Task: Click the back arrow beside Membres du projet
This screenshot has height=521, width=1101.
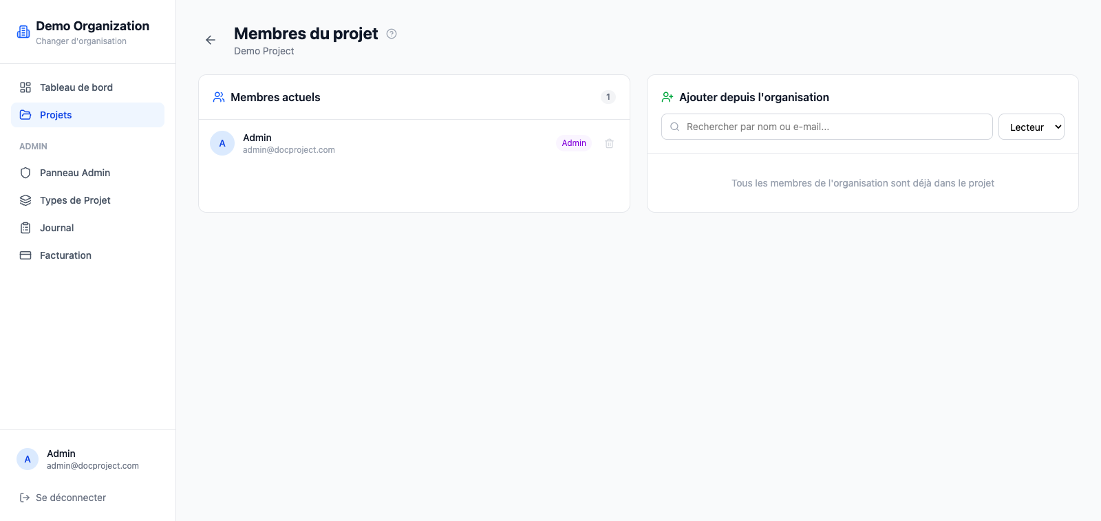Action: (211, 40)
